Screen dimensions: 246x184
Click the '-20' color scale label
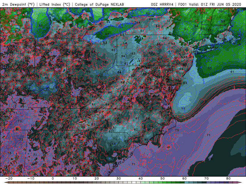click(x=9, y=178)
